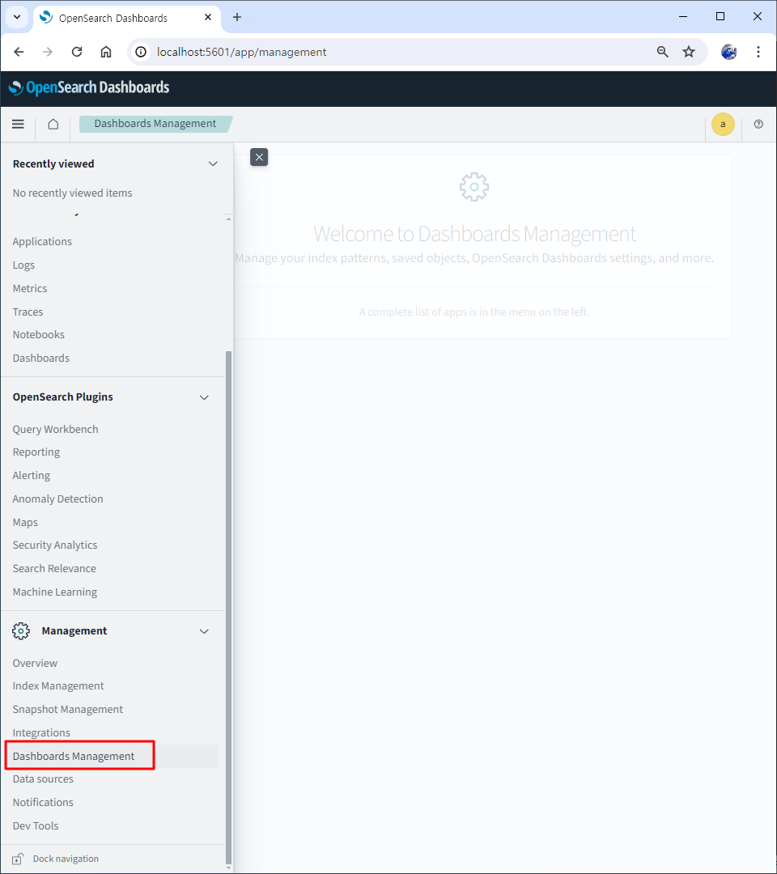Screen dimensions: 777x874
Task: Open Data sources in Management
Action: 43,779
